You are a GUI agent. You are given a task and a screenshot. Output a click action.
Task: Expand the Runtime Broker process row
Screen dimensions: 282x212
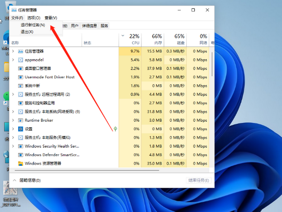[13, 120]
